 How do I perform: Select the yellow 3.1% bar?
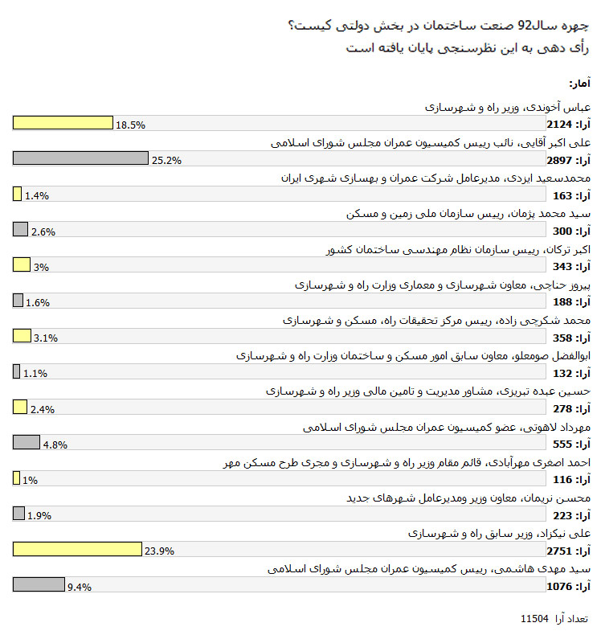point(22,336)
